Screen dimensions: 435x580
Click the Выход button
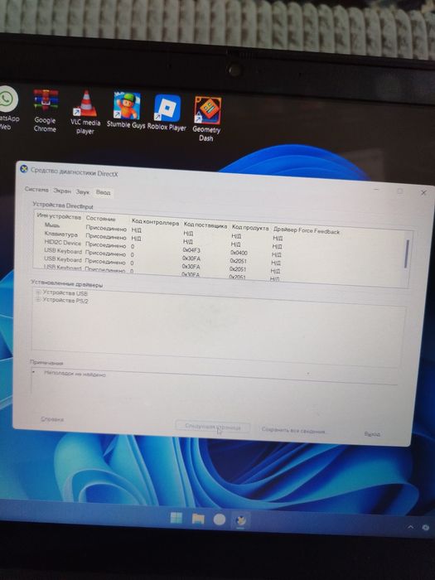click(372, 434)
